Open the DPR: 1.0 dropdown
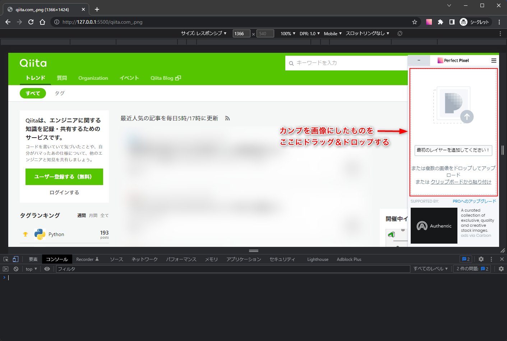Viewport: 507px width, 341px height. (x=310, y=33)
